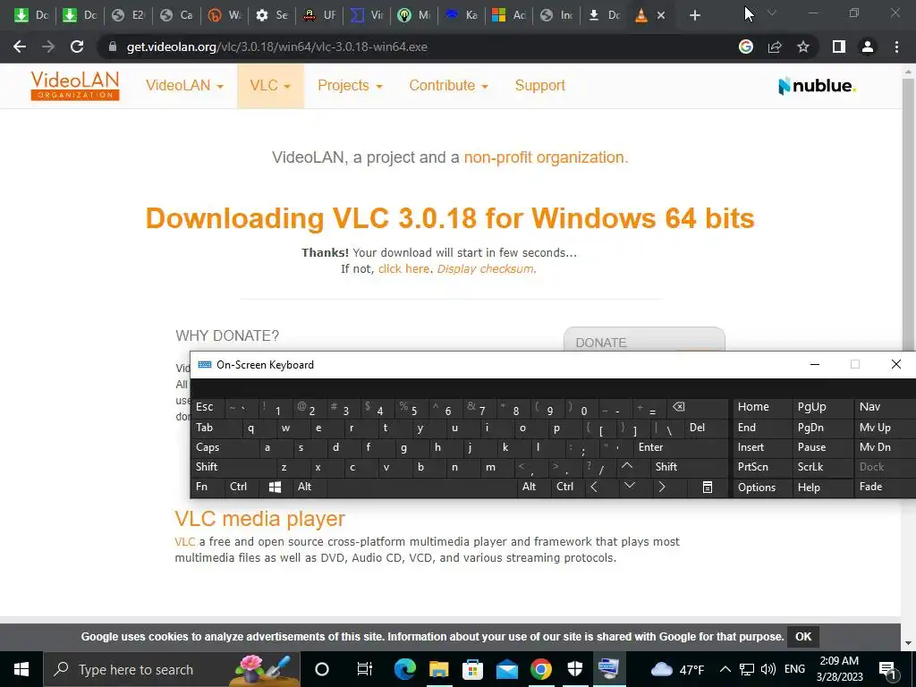Screen dimensions: 916x687
Task: Open the side panel icon
Action: pos(839,47)
